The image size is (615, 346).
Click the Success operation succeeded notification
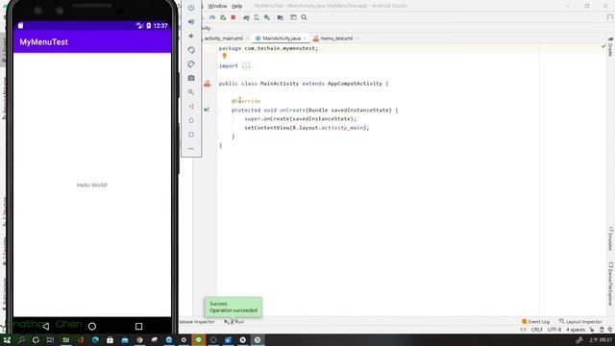(x=234, y=307)
